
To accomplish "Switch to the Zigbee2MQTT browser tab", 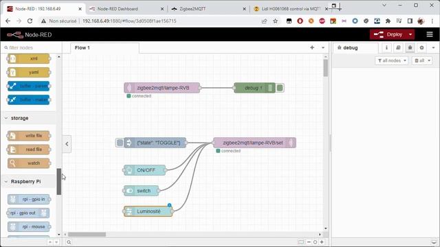I will [x=208, y=9].
